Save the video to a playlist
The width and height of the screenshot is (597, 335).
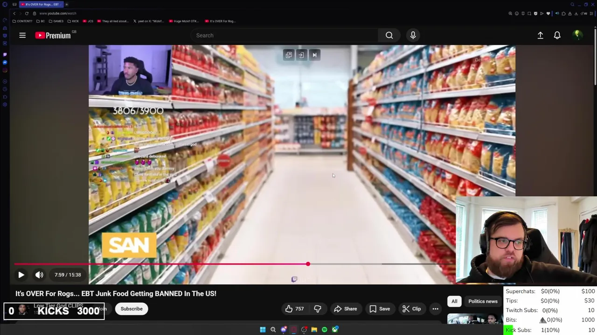coord(380,309)
